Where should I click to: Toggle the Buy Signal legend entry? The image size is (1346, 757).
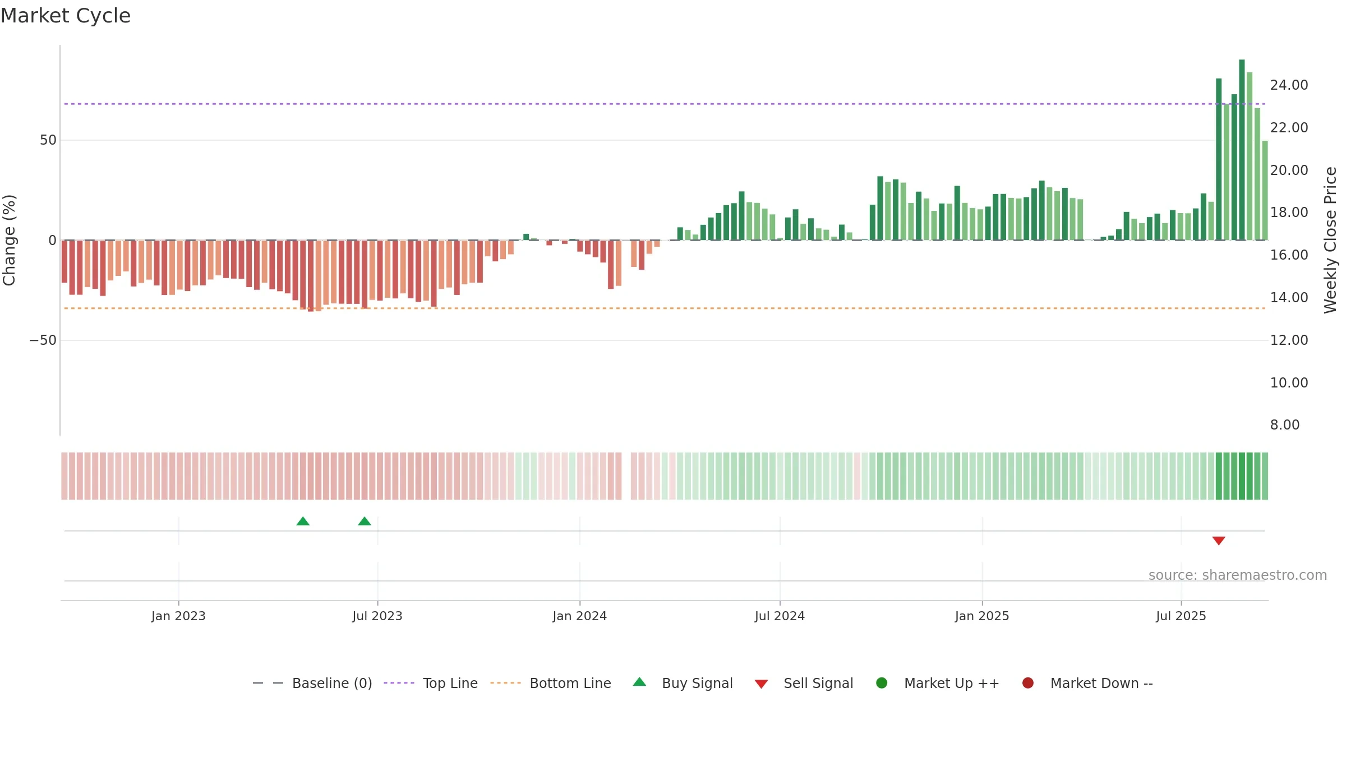683,683
